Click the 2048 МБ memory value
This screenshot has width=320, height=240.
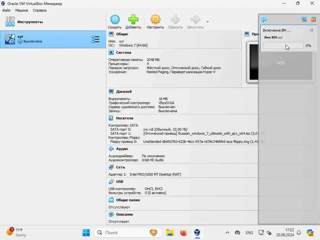click(x=153, y=60)
